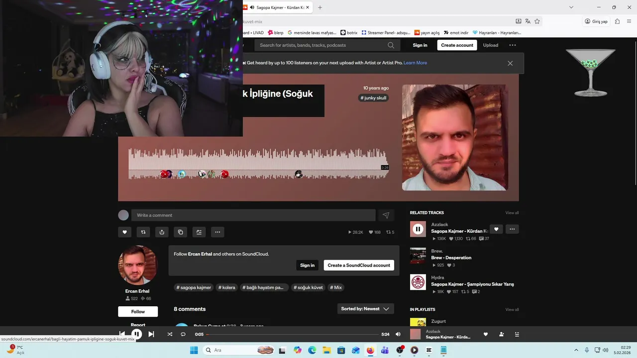Screen dimensions: 637x358
Task: Open the Brew - Desperation related track
Action: [x=451, y=258]
